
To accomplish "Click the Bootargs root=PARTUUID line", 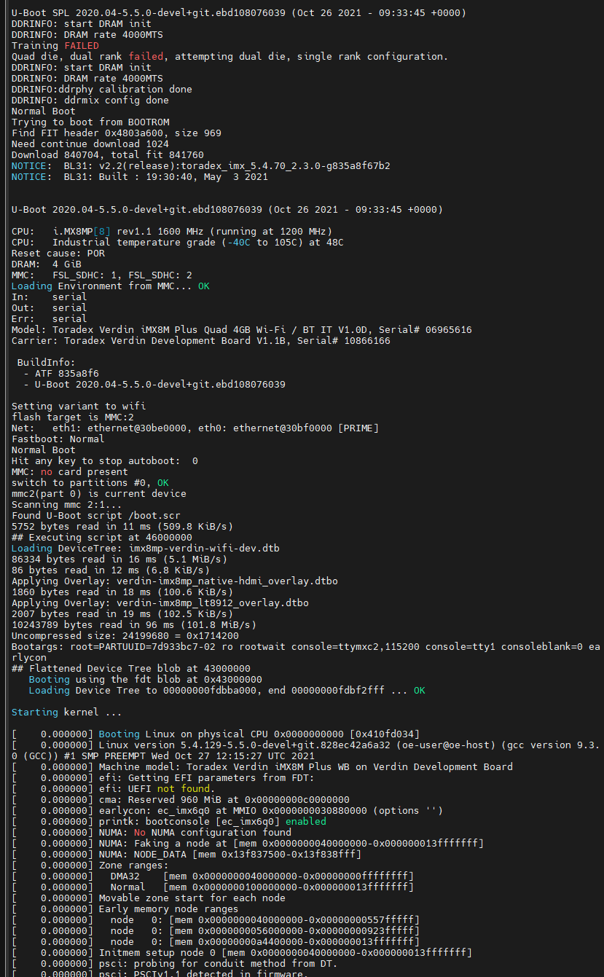I will coord(291,646).
